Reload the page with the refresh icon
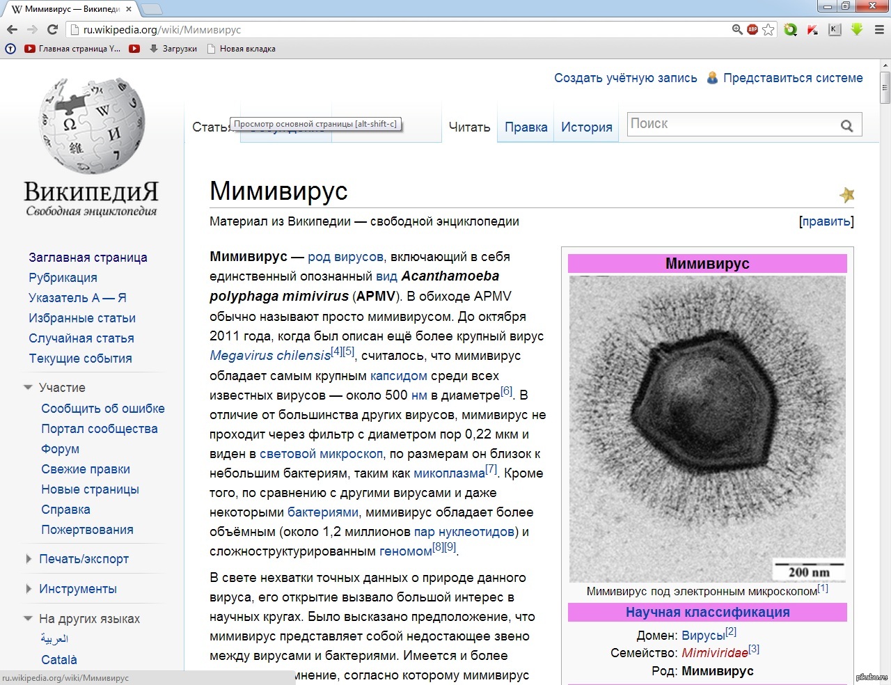Image resolution: width=891 pixels, height=685 pixels. pos(52,29)
